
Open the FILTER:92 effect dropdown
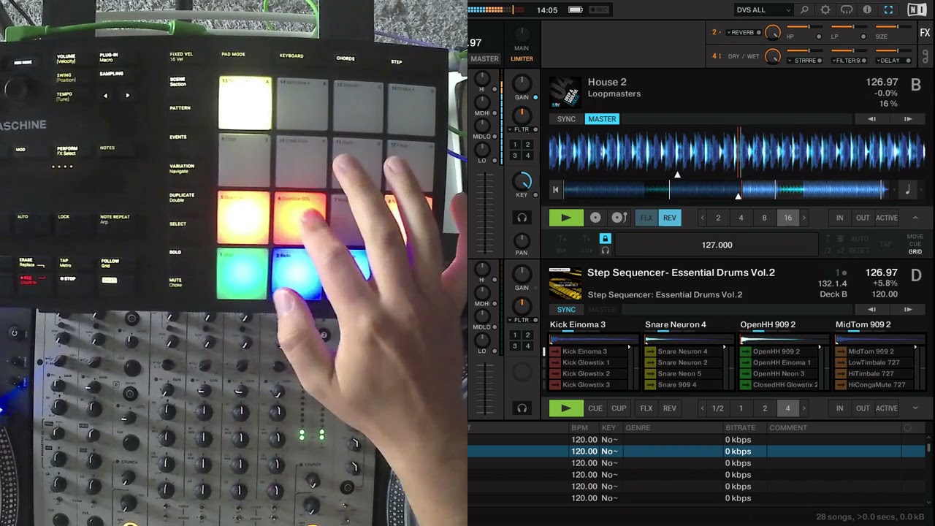(x=848, y=61)
